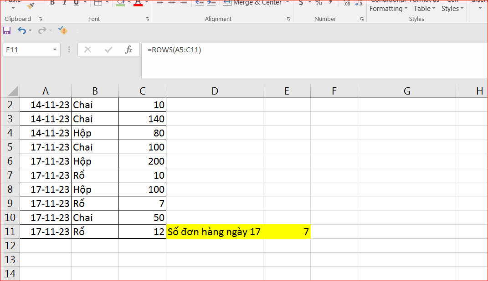Click cell C9 with value 7

(x=142, y=203)
